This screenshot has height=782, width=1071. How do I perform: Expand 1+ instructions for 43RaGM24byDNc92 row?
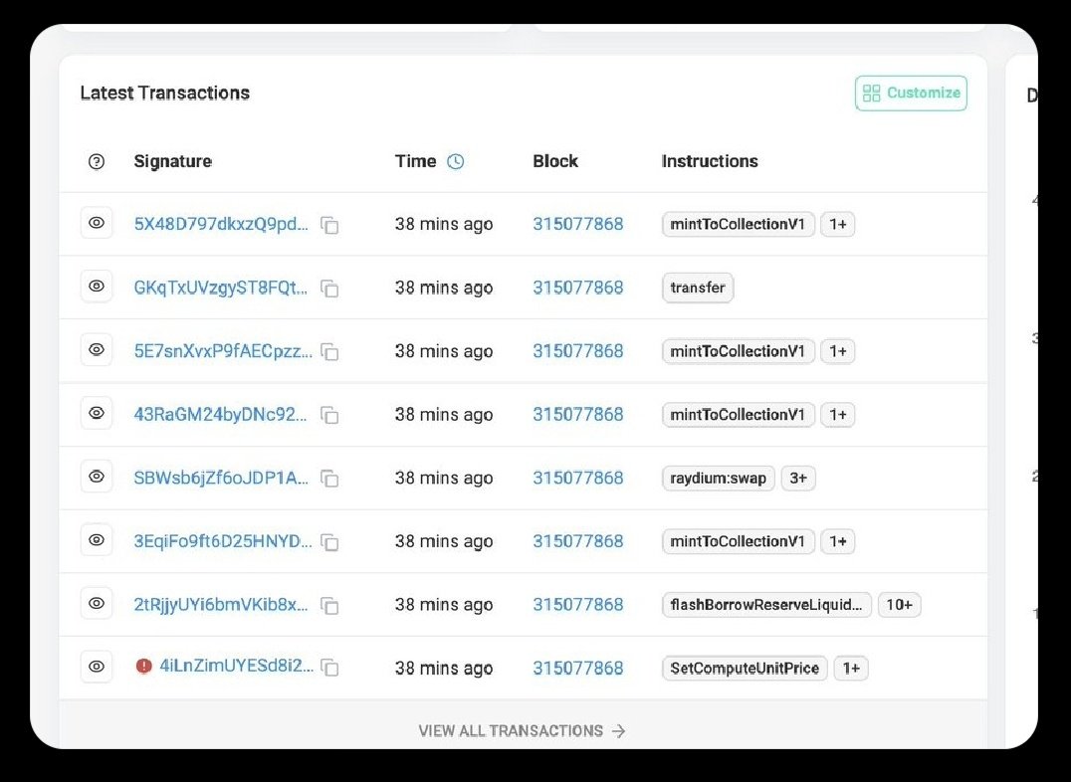[837, 415]
